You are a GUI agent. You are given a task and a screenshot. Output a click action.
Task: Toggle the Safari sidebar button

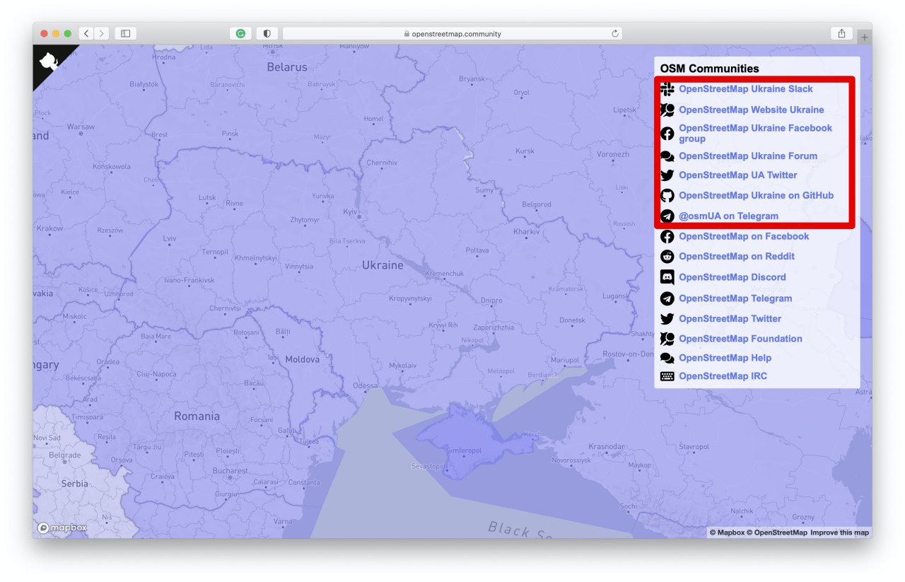(x=126, y=33)
